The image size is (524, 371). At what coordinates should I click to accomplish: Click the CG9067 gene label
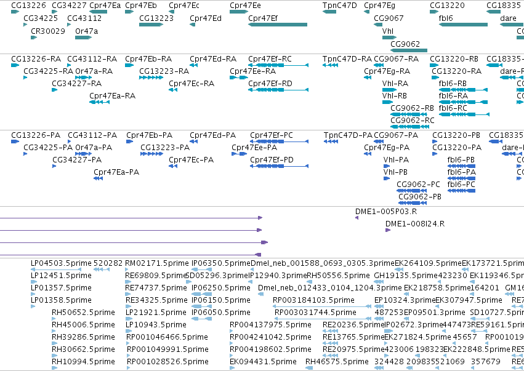pos(389,18)
